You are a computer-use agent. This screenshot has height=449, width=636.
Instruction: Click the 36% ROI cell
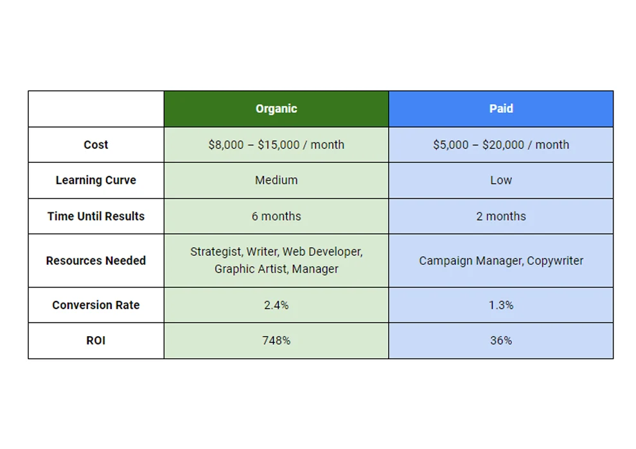[x=501, y=341]
